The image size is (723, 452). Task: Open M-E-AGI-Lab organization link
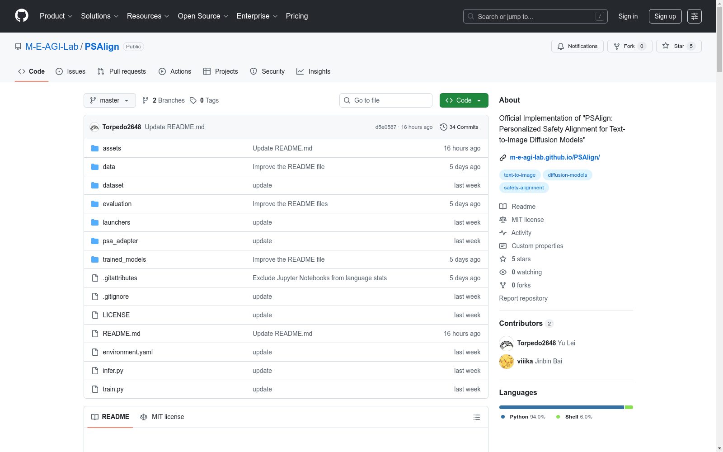point(52,47)
